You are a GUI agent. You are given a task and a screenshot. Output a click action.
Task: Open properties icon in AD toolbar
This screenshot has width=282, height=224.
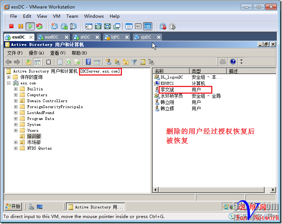pyautogui.click(x=60, y=62)
